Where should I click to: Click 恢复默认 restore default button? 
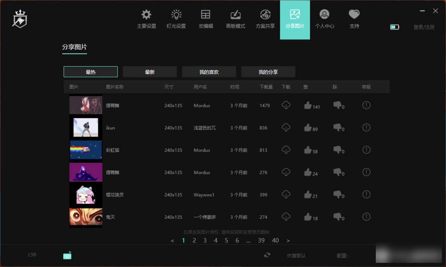coord(297,255)
